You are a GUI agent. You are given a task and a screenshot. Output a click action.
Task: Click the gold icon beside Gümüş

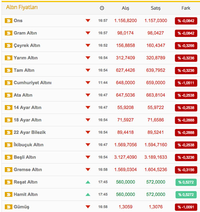point(8,207)
